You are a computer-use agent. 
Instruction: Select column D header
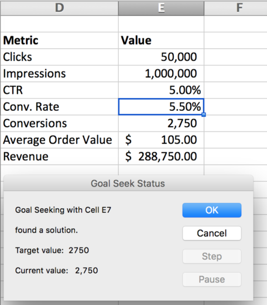pyautogui.click(x=59, y=8)
